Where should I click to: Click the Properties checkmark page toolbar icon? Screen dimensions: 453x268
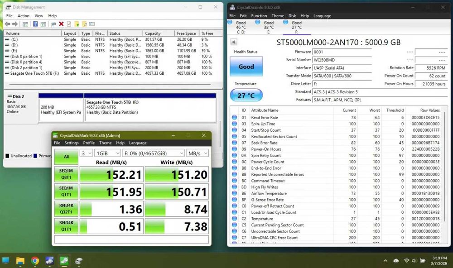(x=69, y=24)
